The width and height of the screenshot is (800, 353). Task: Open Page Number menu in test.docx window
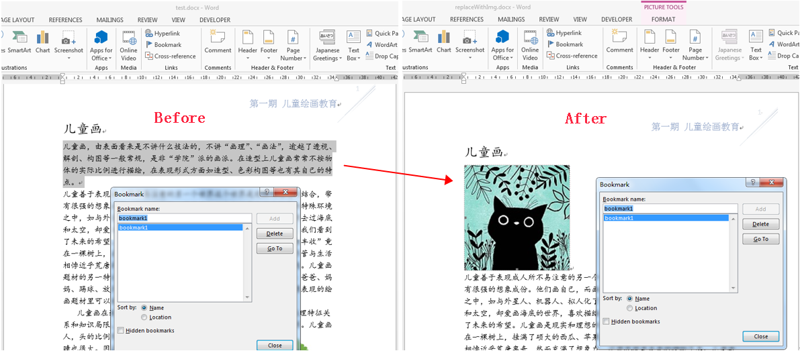point(293,46)
